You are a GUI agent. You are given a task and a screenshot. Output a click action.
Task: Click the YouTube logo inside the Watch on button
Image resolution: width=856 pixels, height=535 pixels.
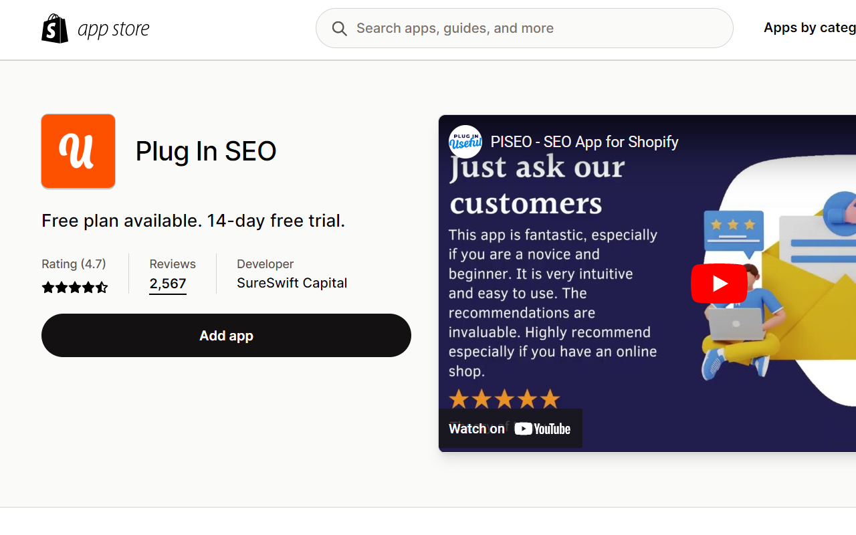[542, 428]
